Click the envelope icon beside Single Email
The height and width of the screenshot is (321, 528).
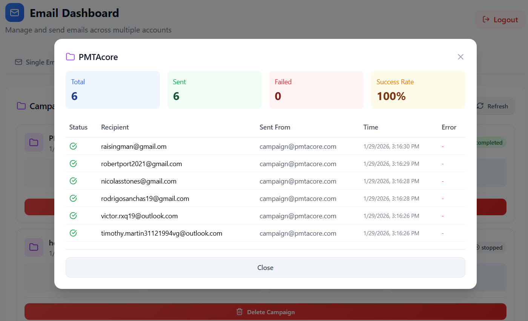point(18,62)
